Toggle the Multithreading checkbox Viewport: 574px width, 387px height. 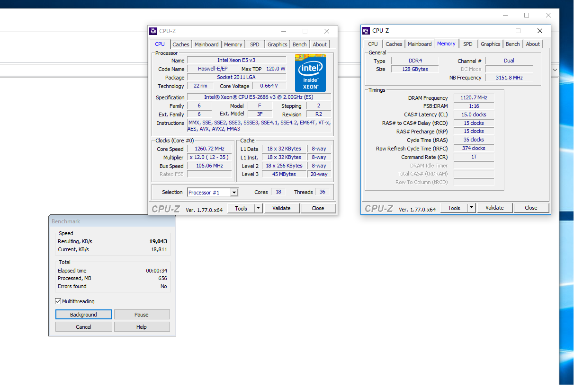click(x=58, y=301)
